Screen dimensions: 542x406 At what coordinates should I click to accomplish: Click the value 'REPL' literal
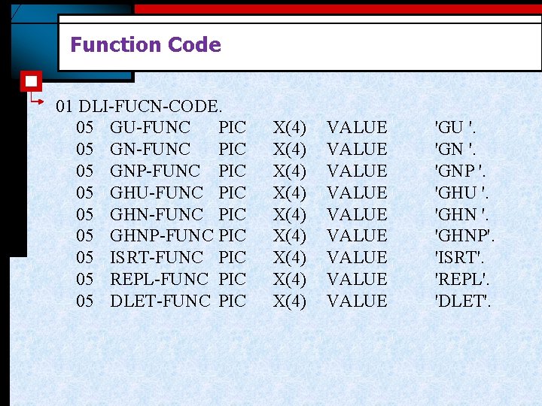click(462, 279)
